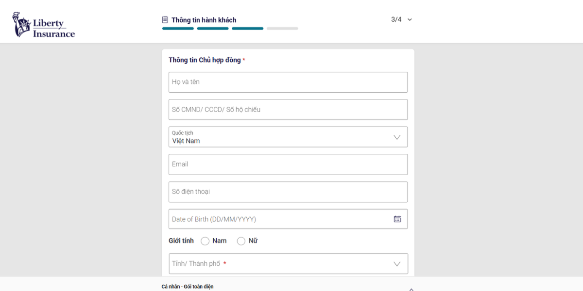
Task: Open the Tỉnh/ Thành phố dropdown
Action: pos(289,263)
